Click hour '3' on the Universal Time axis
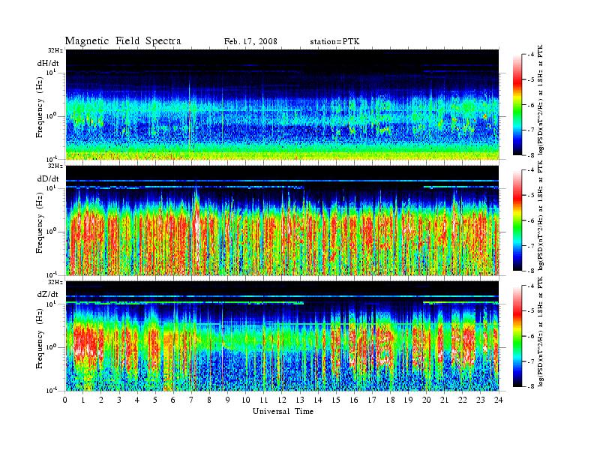 tap(119, 400)
